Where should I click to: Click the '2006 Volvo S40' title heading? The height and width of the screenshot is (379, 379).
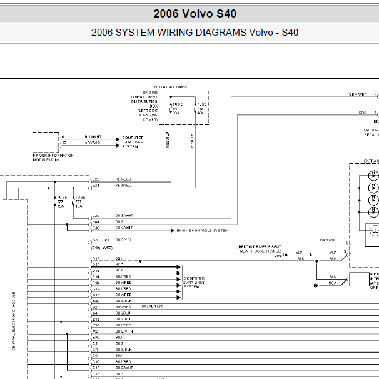click(x=195, y=14)
